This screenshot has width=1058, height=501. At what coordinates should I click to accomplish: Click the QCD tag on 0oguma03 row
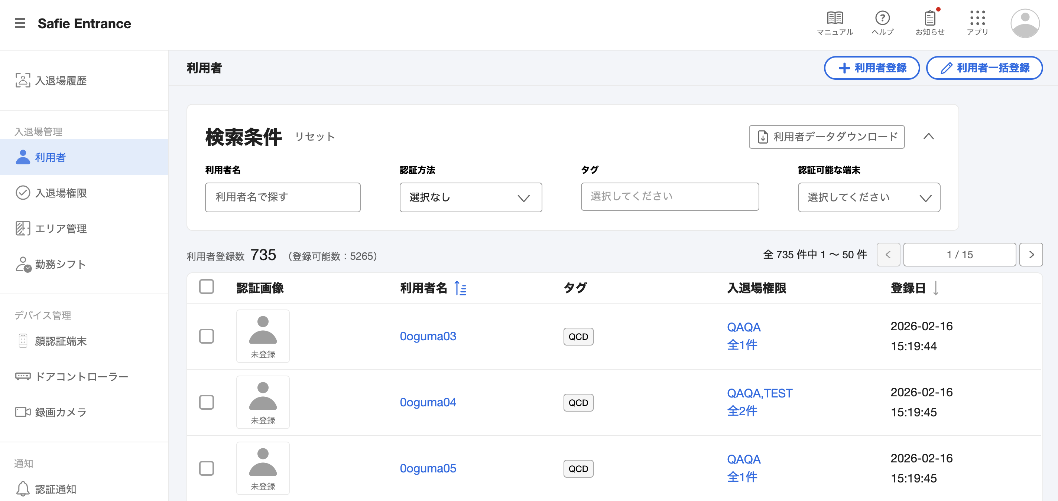click(578, 337)
